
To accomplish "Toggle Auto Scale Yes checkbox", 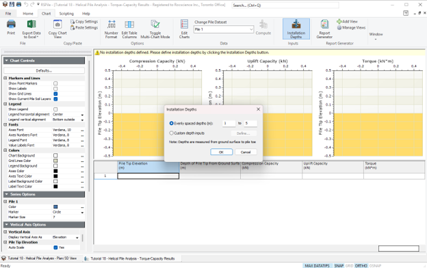I will (x=55, y=247).
